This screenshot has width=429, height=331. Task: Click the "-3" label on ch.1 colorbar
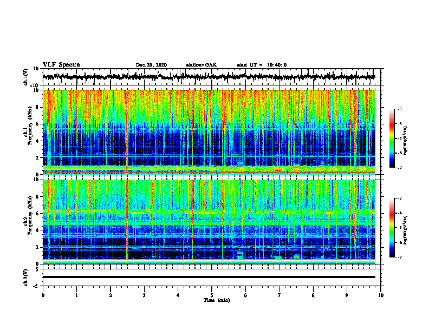coord(399,109)
